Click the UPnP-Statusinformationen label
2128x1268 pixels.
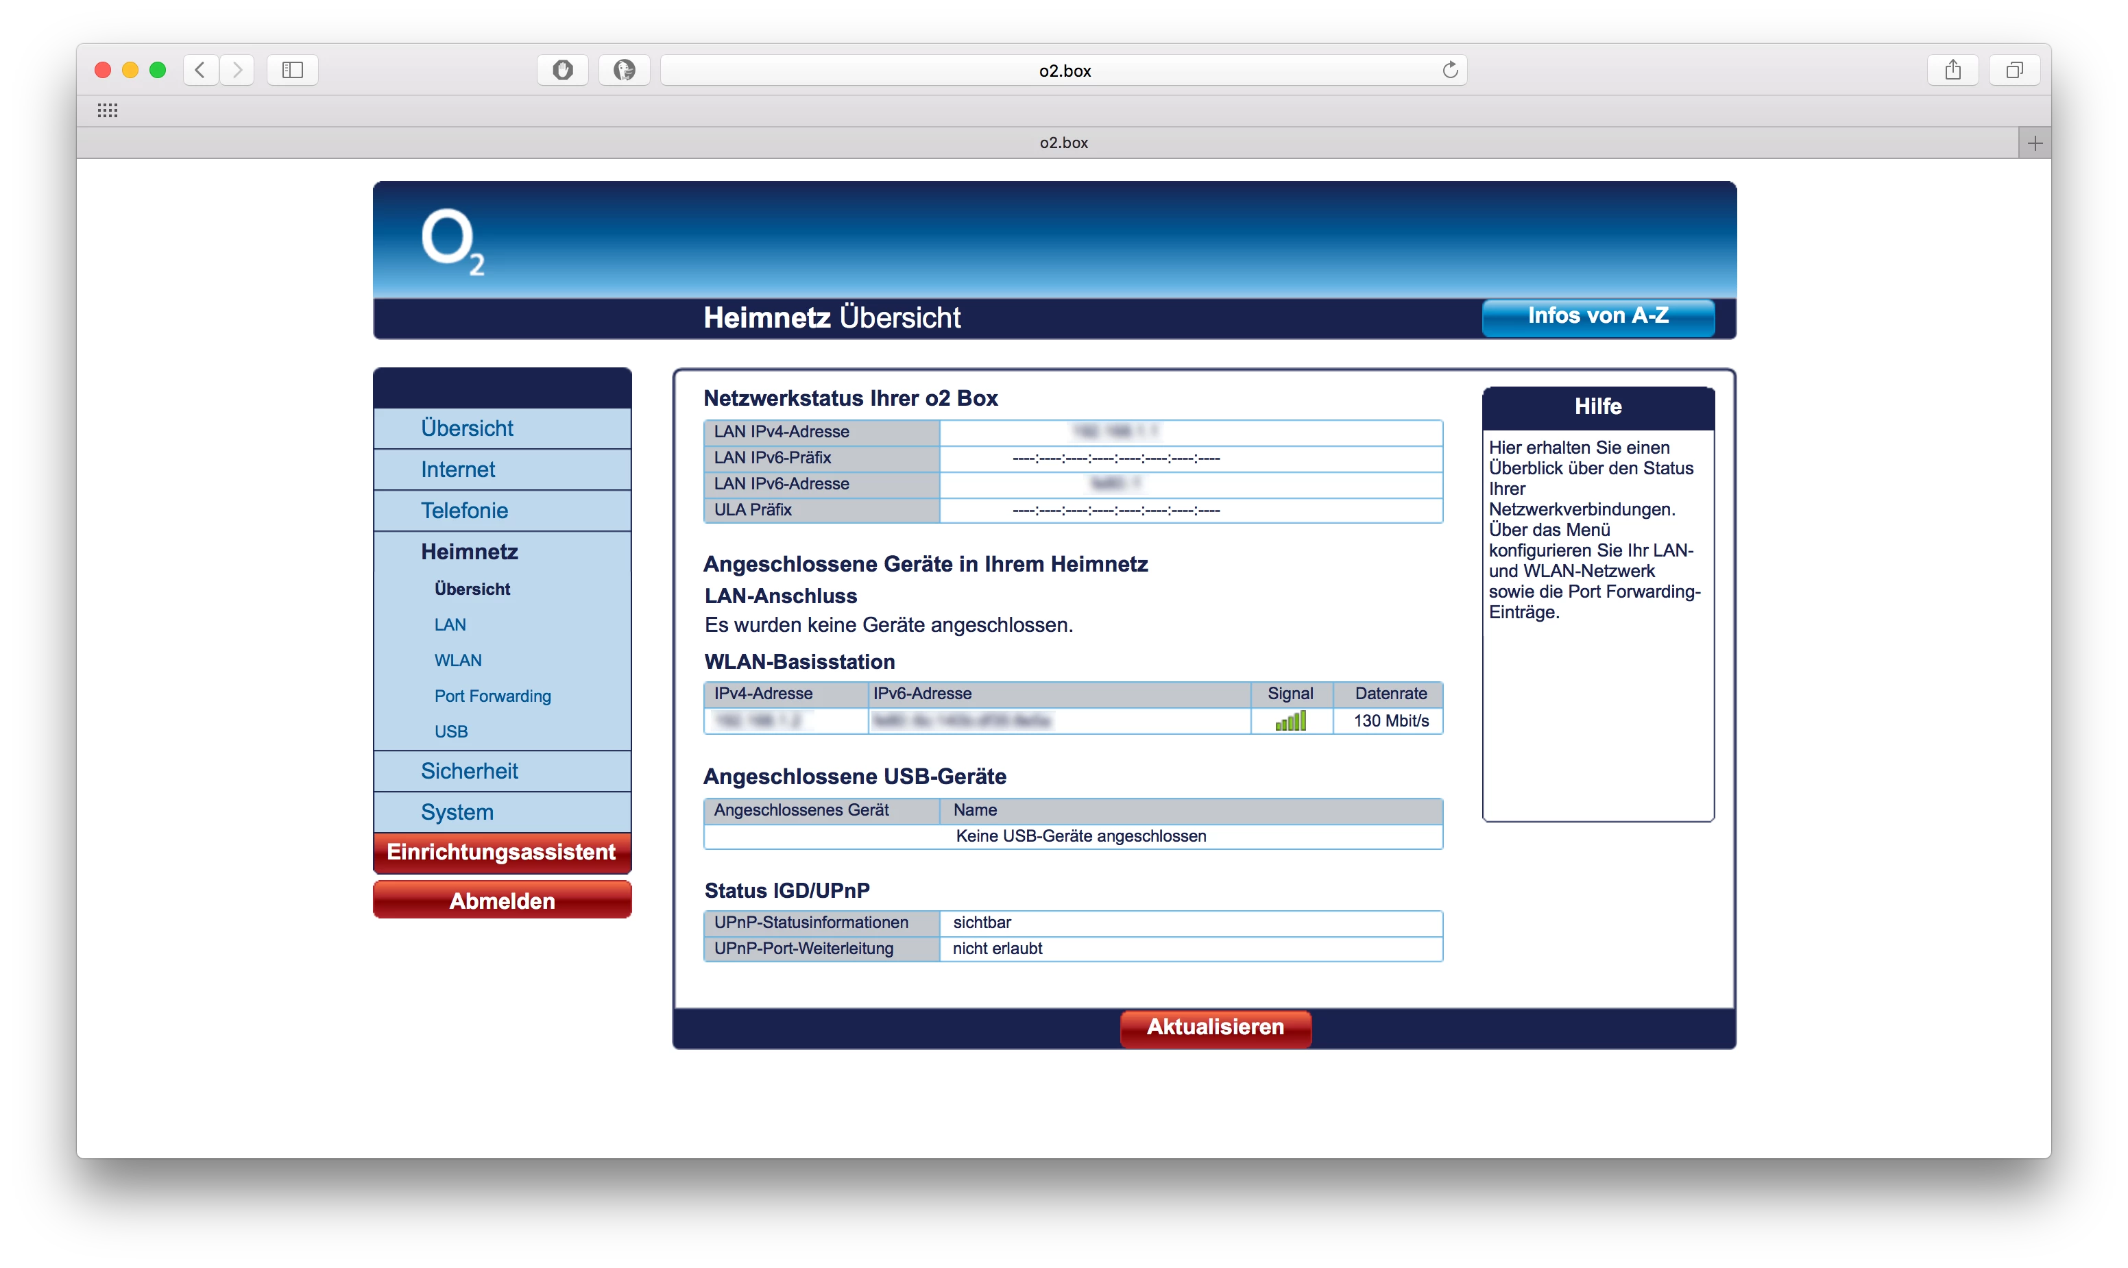coord(821,923)
